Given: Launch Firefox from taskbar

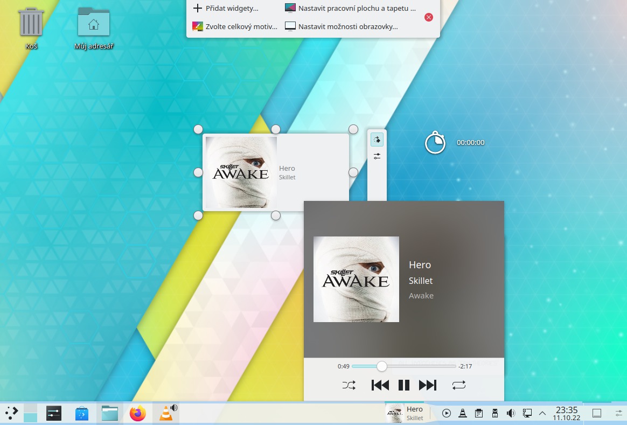Looking at the screenshot, I should pos(137,413).
